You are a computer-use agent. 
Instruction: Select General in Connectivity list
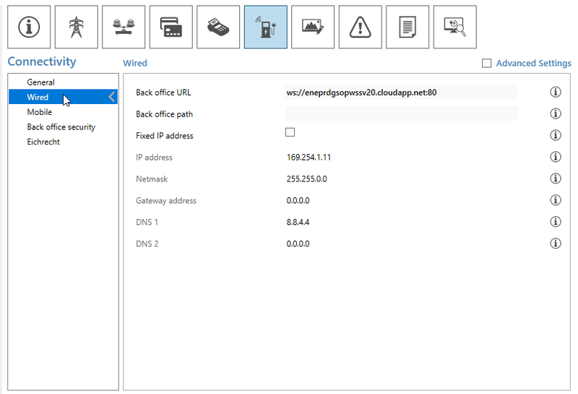[63, 82]
